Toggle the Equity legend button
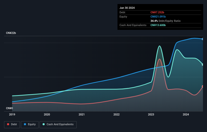This screenshot has width=207, height=132. tap(30, 124)
